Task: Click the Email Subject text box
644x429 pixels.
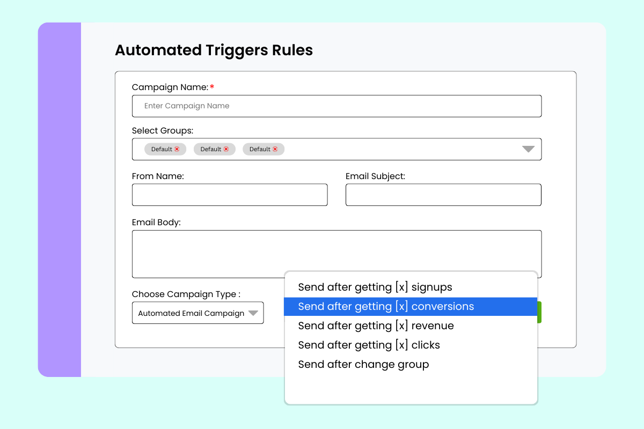Action: [x=443, y=195]
